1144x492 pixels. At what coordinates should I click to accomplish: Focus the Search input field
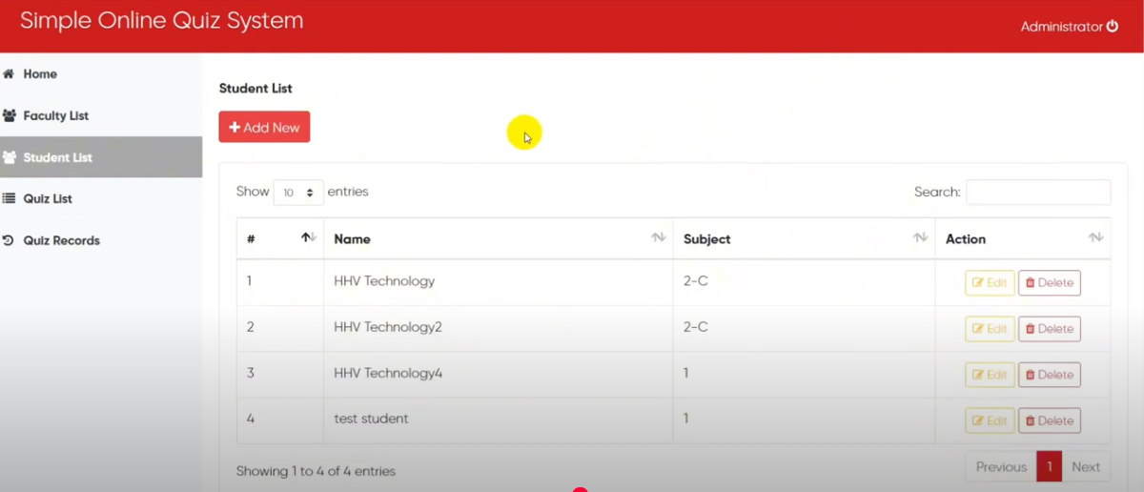[1038, 193]
